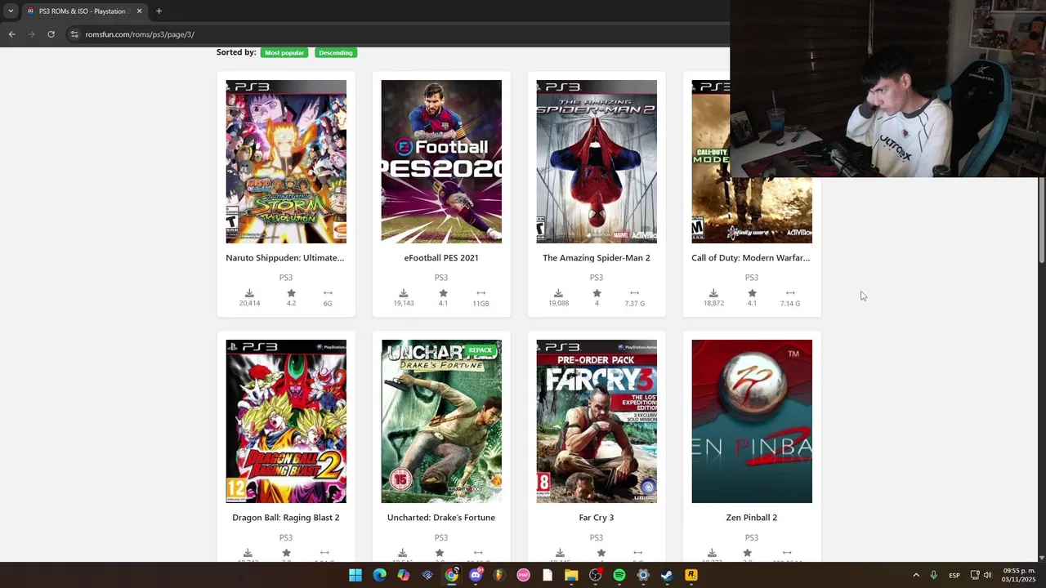Click the star icon under Naruto Shippuden
Viewport: 1046px width, 588px height.
coord(291,293)
